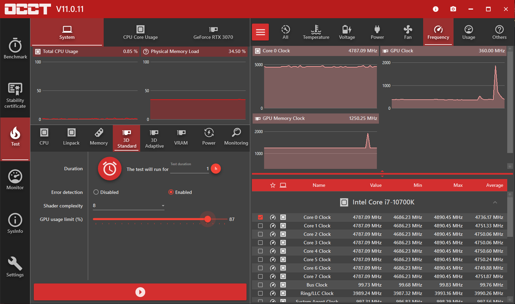Sort by the Min column header
515x304 pixels.
(x=418, y=185)
